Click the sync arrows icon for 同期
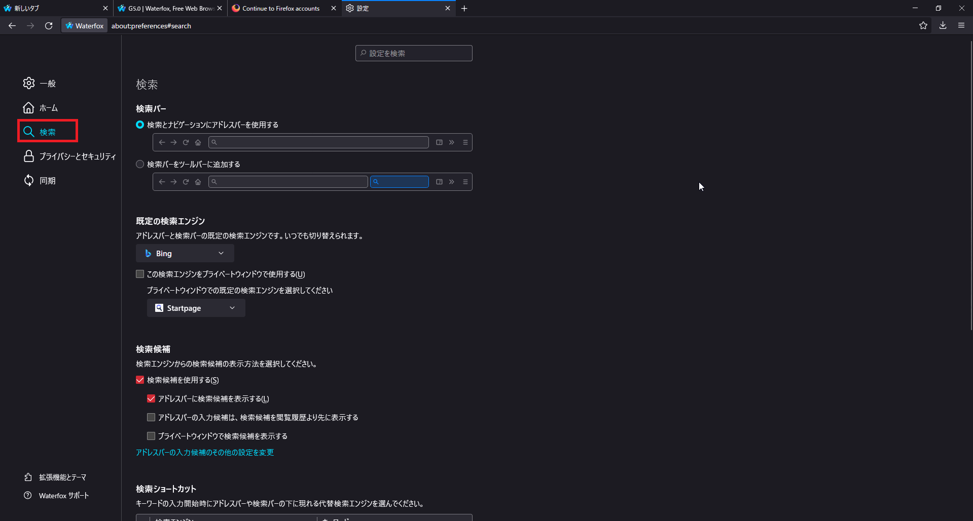 [29, 180]
